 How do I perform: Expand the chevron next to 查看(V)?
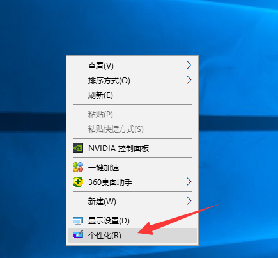(x=189, y=65)
